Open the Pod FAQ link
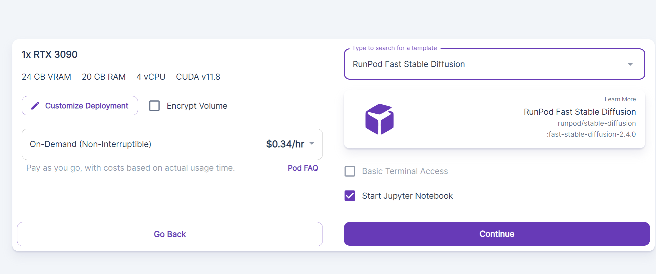 [302, 168]
